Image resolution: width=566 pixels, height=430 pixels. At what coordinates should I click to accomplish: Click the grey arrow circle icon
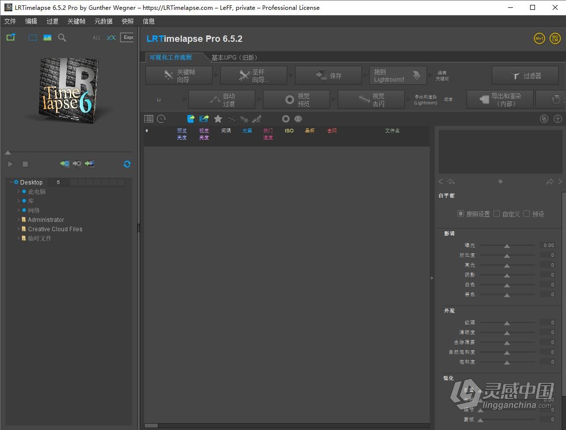pos(77,164)
